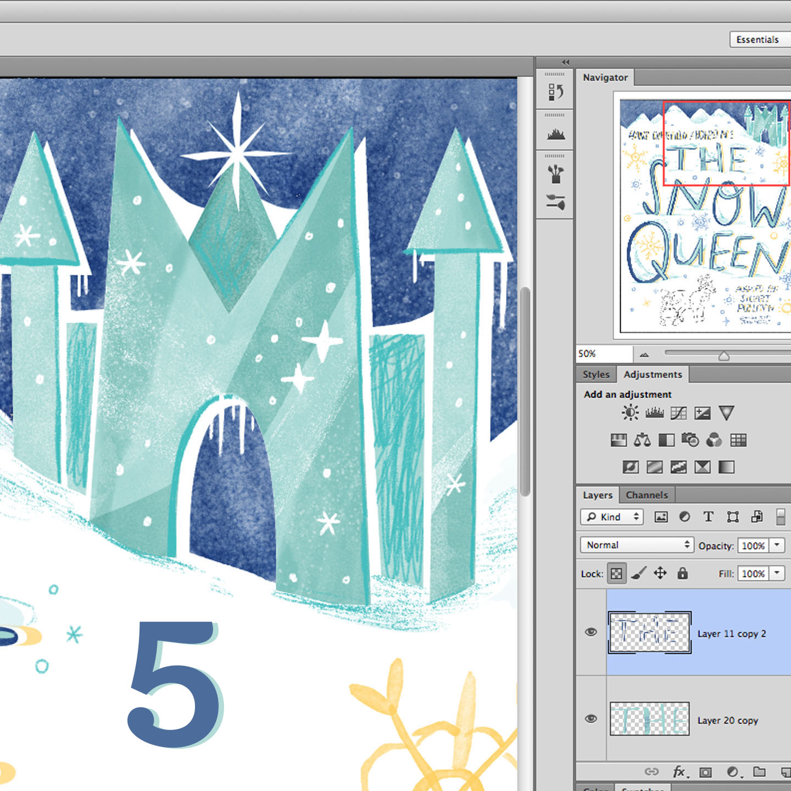791x791 pixels.
Task: Switch to the Channels tab
Action: pyautogui.click(x=647, y=495)
